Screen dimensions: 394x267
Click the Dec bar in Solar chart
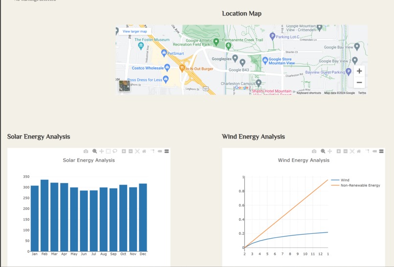click(143, 217)
